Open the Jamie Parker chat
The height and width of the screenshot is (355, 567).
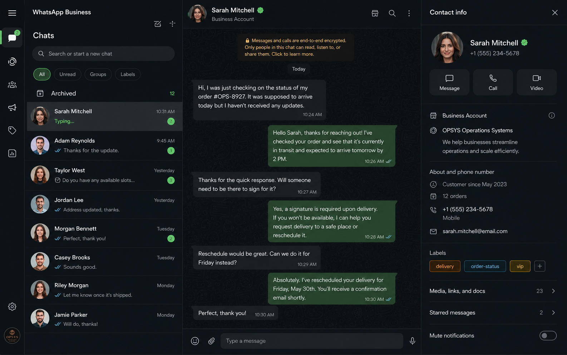(105, 319)
